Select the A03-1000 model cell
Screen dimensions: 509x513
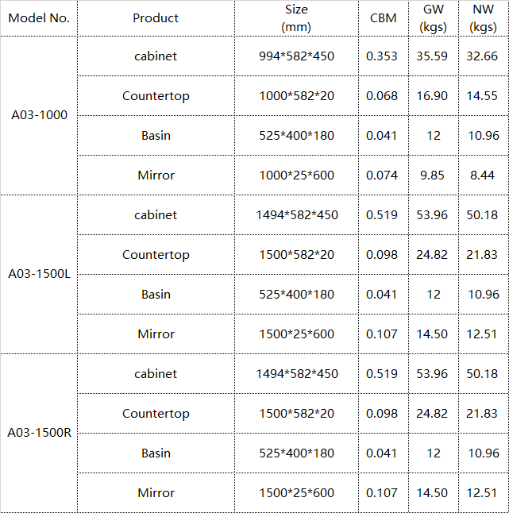39,115
